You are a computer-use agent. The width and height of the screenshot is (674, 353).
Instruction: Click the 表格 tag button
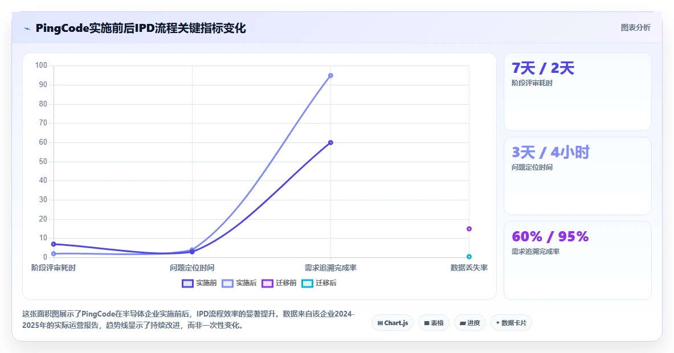click(x=434, y=323)
